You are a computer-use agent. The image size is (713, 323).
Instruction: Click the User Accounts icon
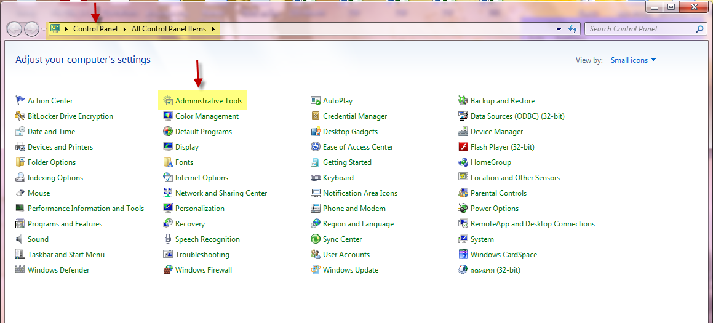(316, 255)
